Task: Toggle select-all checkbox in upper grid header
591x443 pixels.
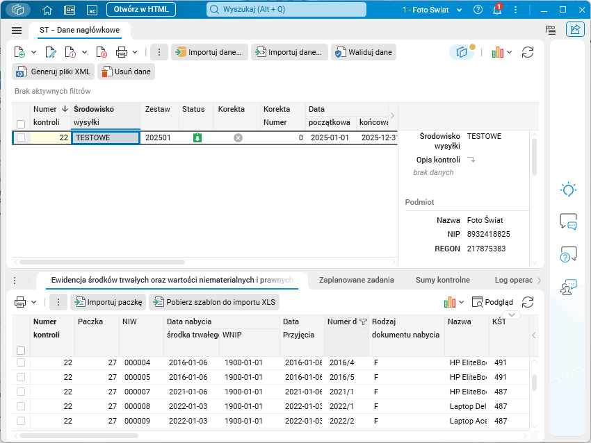Action: click(21, 124)
